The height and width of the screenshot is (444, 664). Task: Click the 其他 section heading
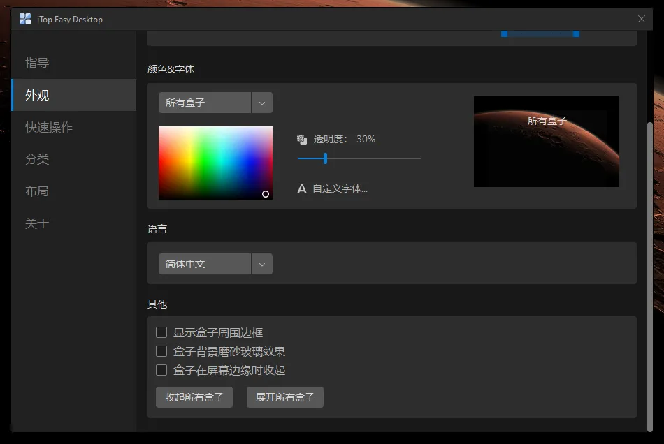pyautogui.click(x=157, y=304)
